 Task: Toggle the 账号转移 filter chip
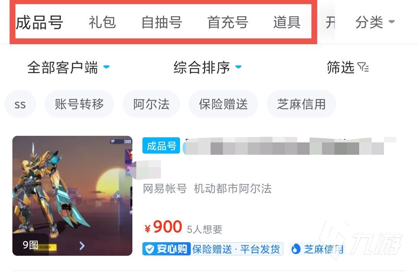coord(79,104)
